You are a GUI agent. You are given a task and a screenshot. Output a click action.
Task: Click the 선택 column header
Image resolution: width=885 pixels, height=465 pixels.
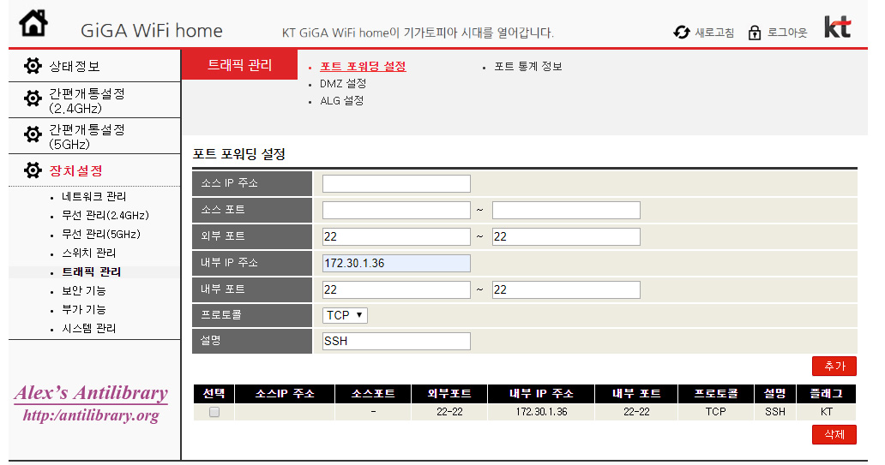click(x=214, y=393)
